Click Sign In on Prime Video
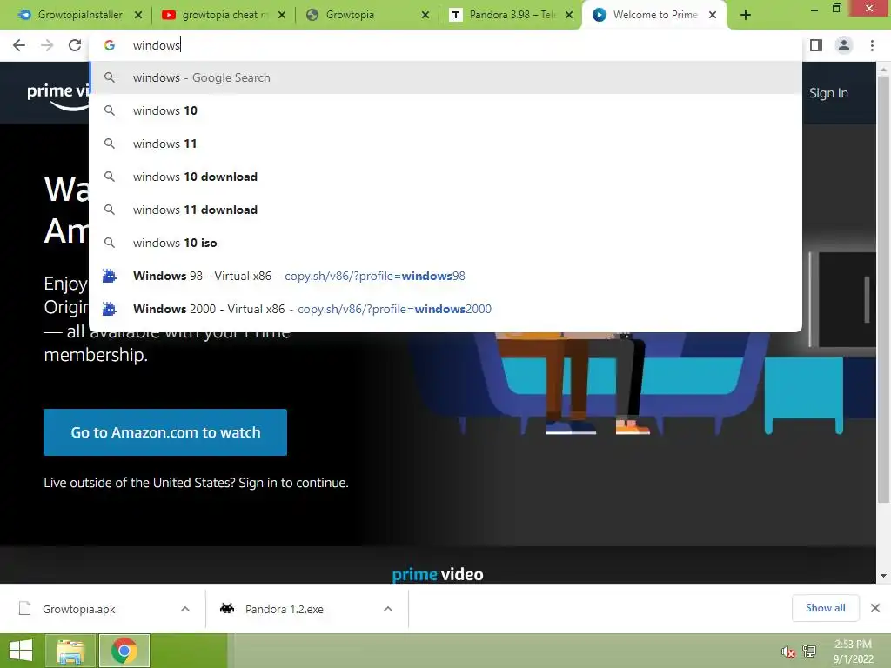 (x=828, y=93)
